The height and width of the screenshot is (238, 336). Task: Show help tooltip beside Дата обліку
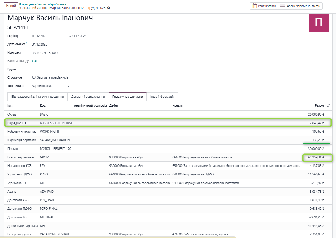(26, 43)
